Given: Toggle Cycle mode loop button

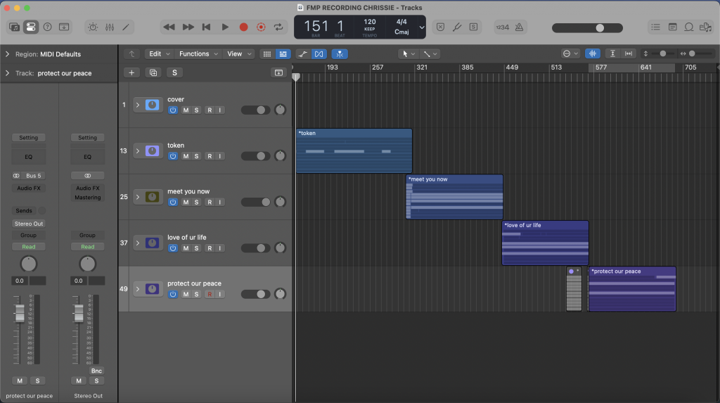Looking at the screenshot, I should [278, 27].
